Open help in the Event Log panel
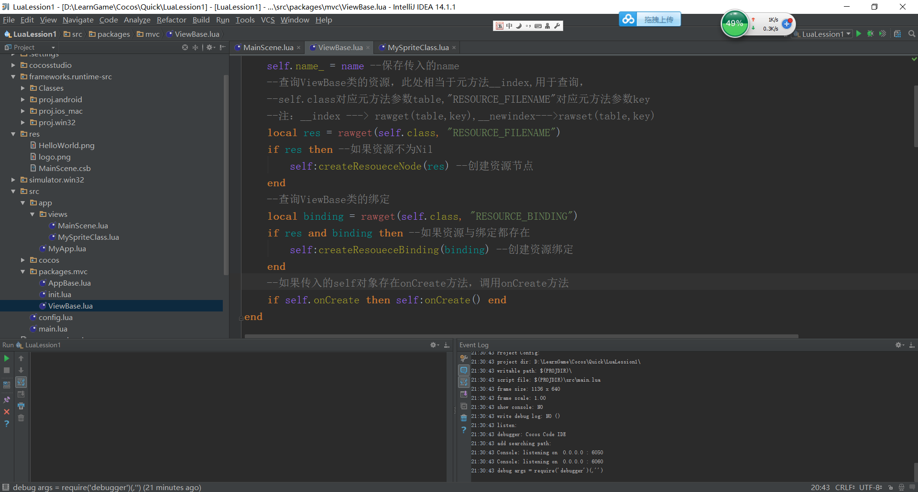This screenshot has height=492, width=918. (x=464, y=430)
